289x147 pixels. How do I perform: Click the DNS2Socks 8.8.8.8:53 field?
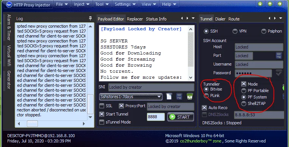click(259, 115)
